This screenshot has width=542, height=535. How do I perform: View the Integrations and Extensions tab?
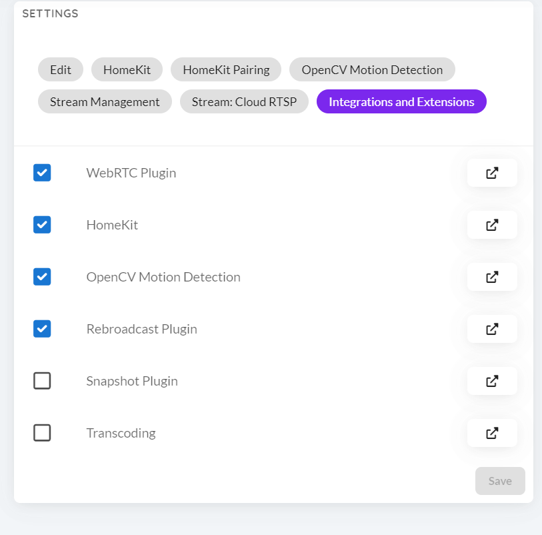pos(401,101)
